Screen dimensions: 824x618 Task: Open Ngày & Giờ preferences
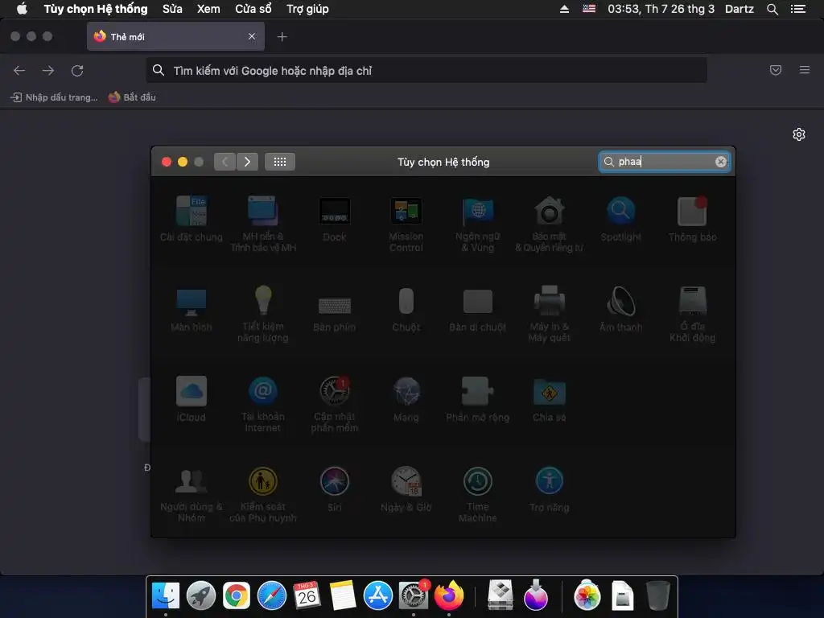(x=406, y=489)
